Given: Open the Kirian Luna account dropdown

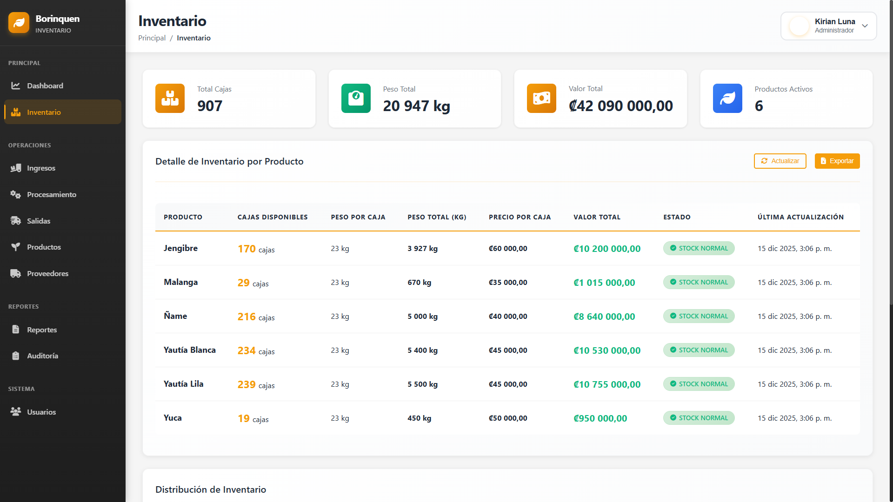Looking at the screenshot, I should click(828, 26).
